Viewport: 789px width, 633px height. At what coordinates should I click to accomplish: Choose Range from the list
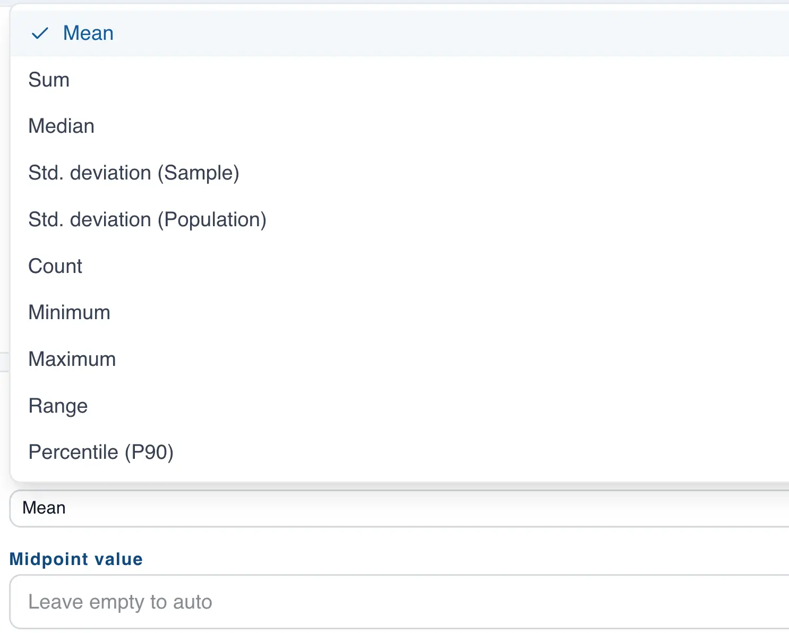58,405
